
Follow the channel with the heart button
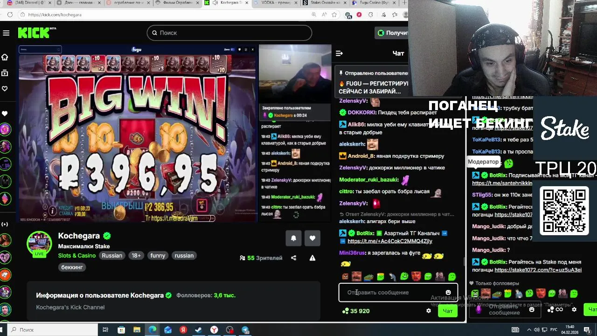click(312, 238)
